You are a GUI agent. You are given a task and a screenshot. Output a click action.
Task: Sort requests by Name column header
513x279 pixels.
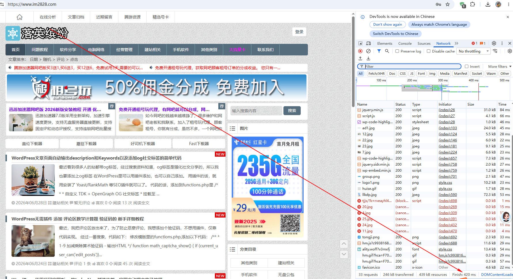click(375, 104)
